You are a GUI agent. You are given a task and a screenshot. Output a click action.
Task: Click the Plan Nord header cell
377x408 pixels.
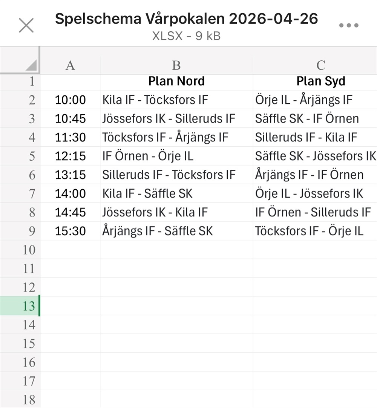pyautogui.click(x=176, y=81)
